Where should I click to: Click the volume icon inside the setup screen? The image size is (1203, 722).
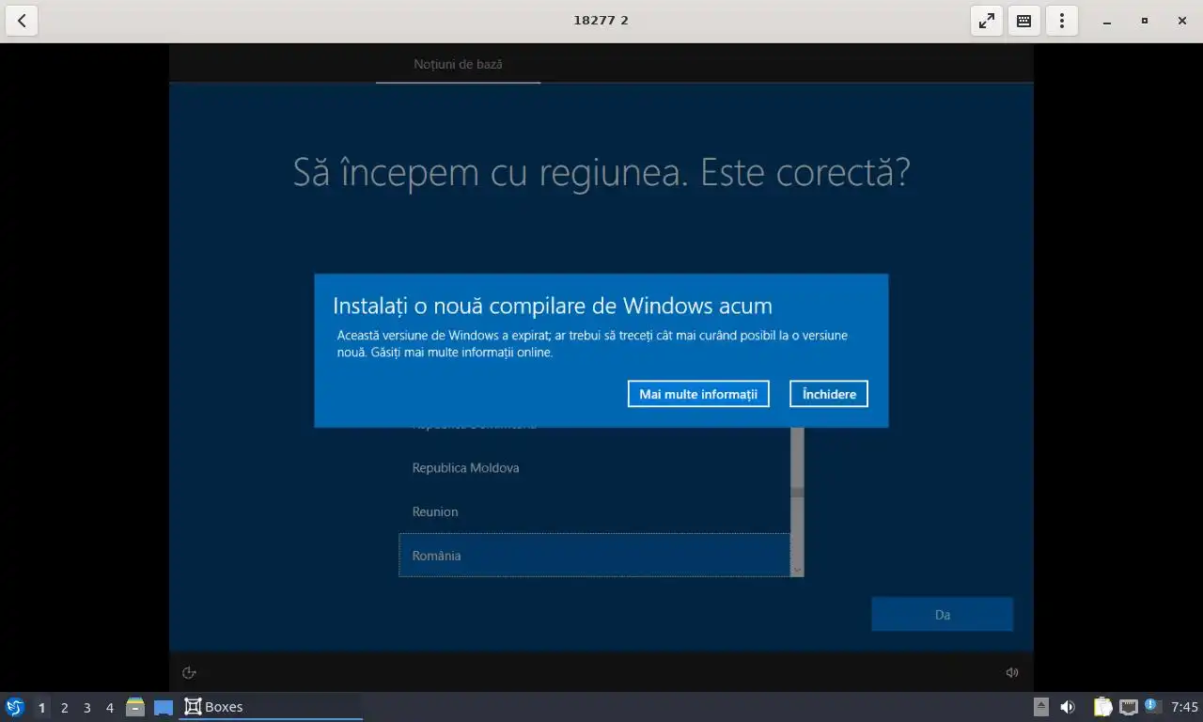coord(1012,672)
